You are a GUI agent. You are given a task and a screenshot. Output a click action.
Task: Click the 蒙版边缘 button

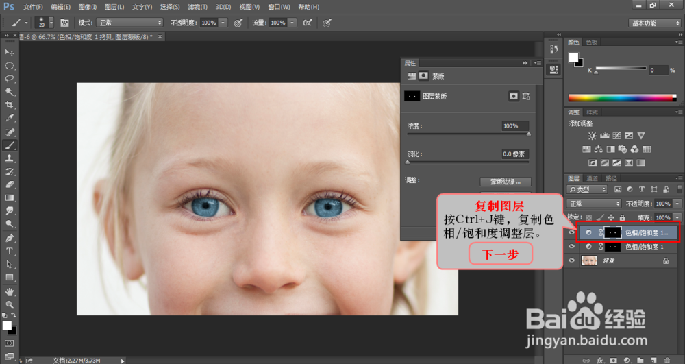pos(506,182)
